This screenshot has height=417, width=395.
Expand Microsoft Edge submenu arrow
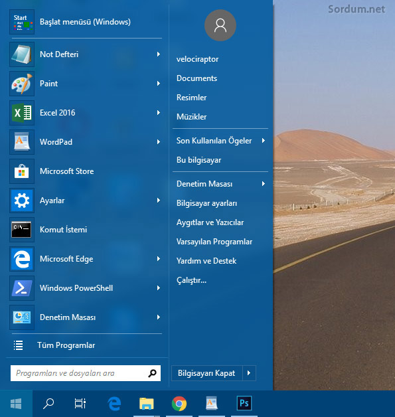pos(159,259)
